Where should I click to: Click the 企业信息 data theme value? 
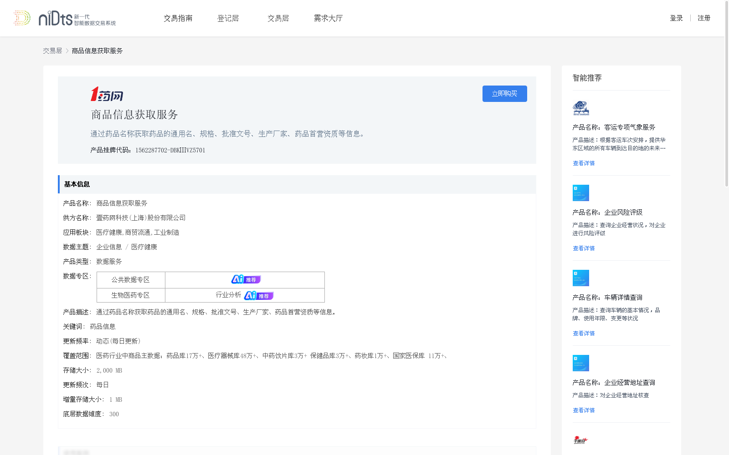click(x=109, y=247)
